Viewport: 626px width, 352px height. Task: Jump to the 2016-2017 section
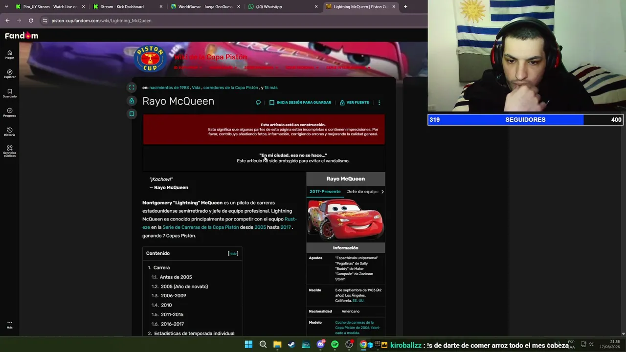(x=172, y=324)
